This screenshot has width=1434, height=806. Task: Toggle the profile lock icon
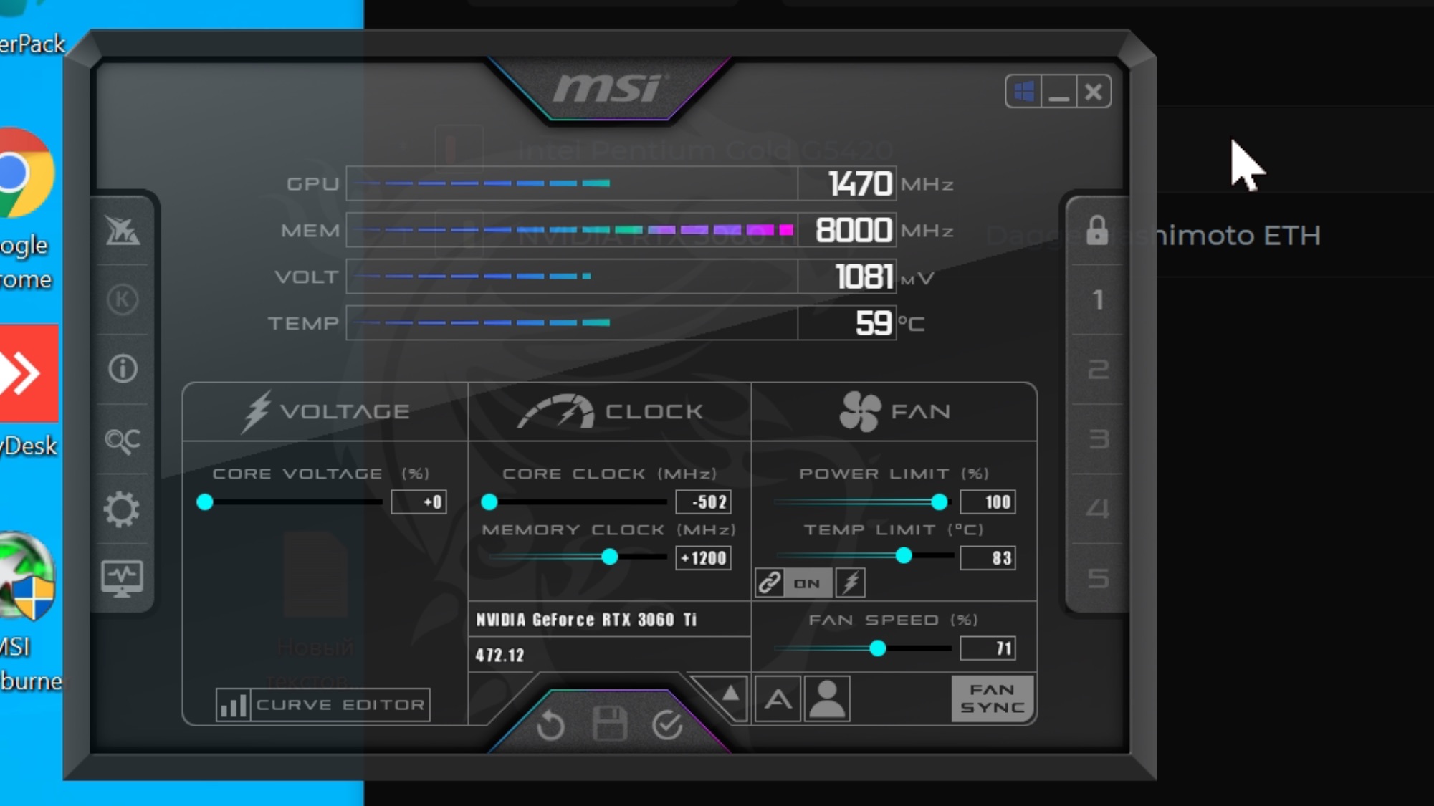pos(1096,231)
